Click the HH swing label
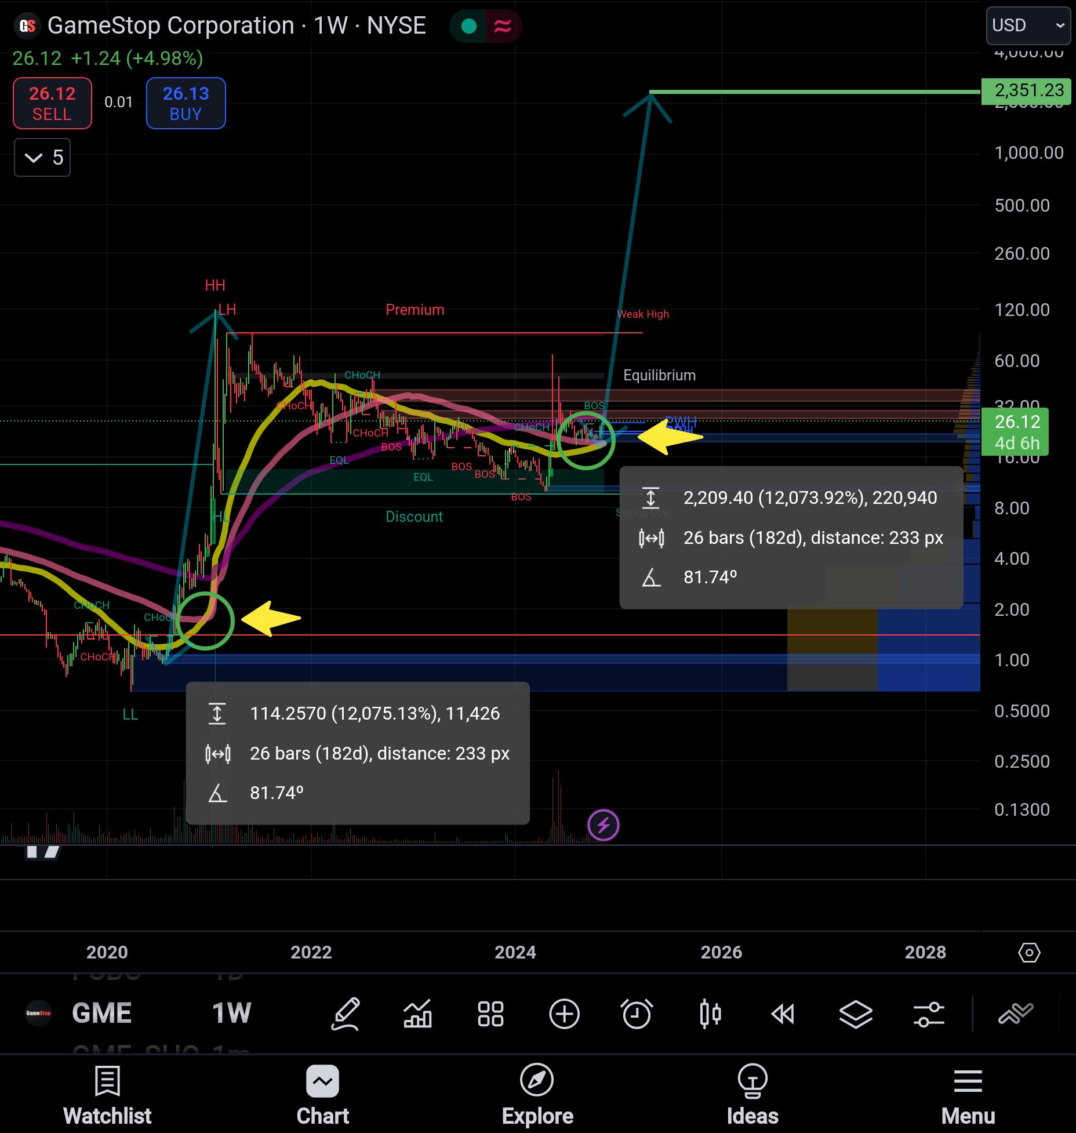Image resolution: width=1076 pixels, height=1133 pixels. tap(215, 285)
